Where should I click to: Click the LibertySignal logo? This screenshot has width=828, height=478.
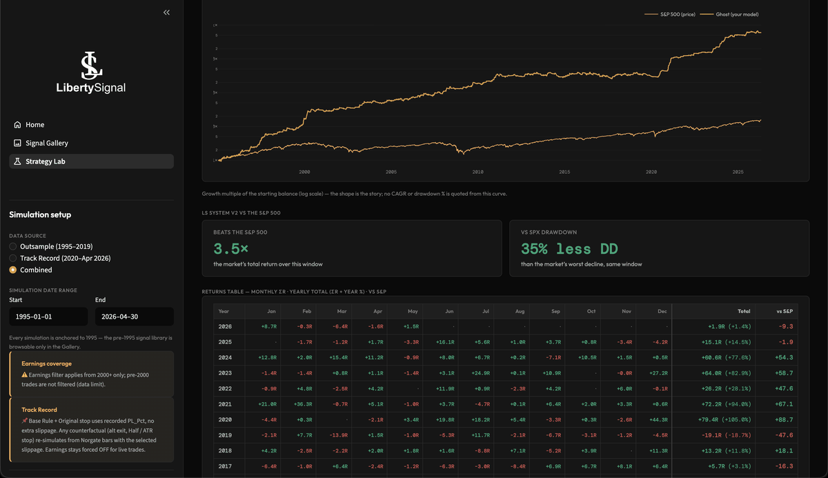pyautogui.click(x=91, y=72)
